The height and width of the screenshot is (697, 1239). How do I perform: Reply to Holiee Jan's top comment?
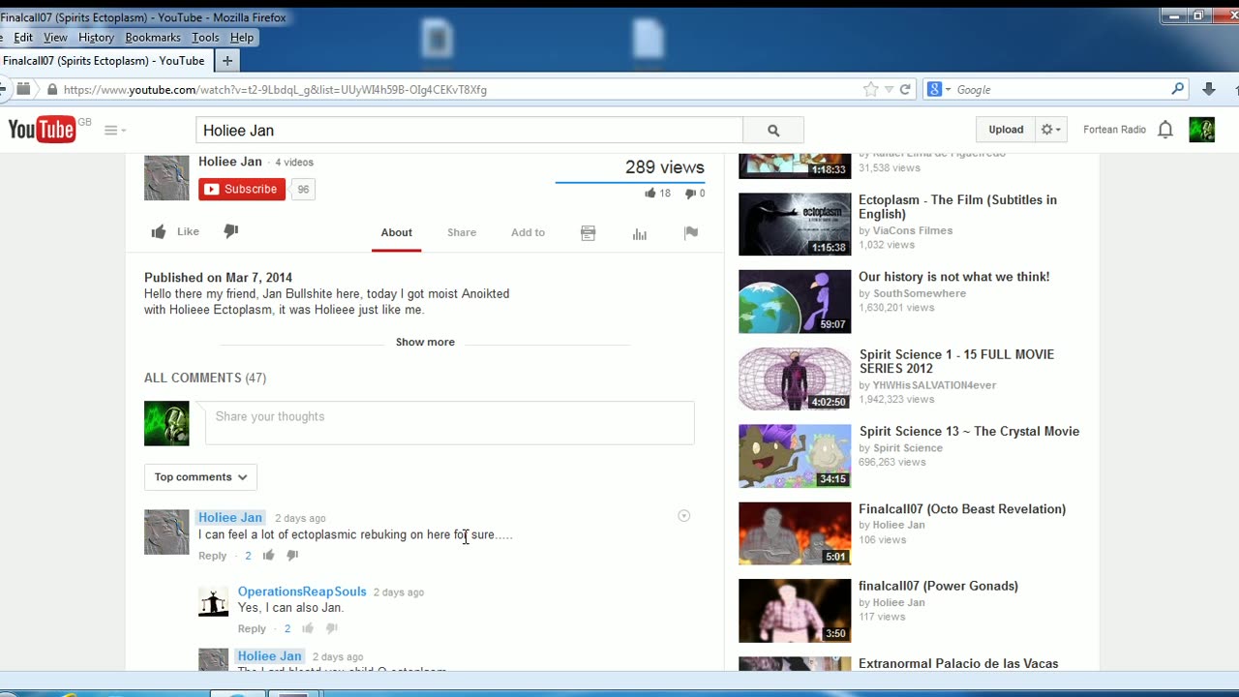(x=212, y=556)
